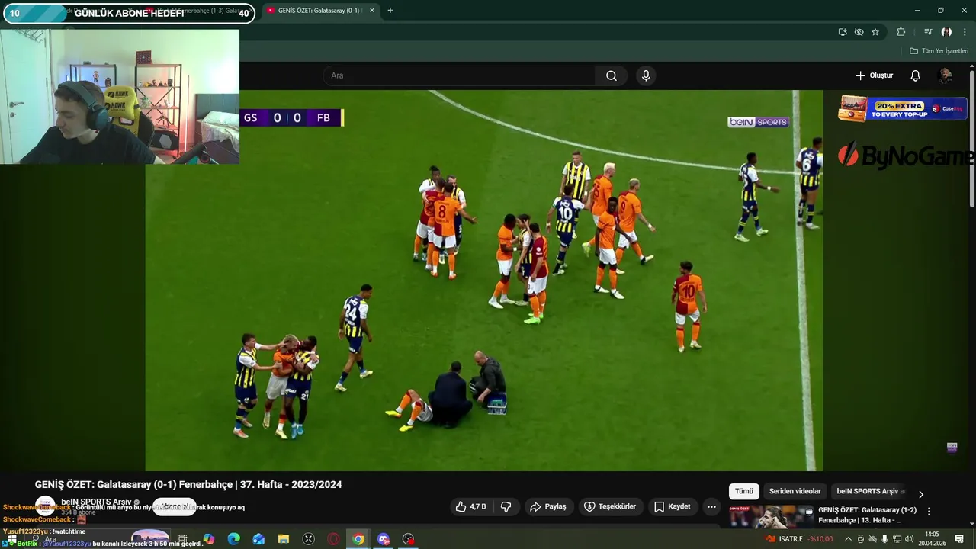This screenshot has height=549, width=976.
Task: Open the three-dot more actions under the video
Action: click(x=711, y=506)
